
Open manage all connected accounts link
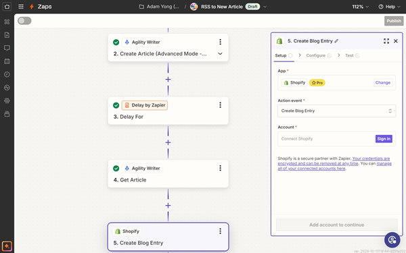point(334,166)
